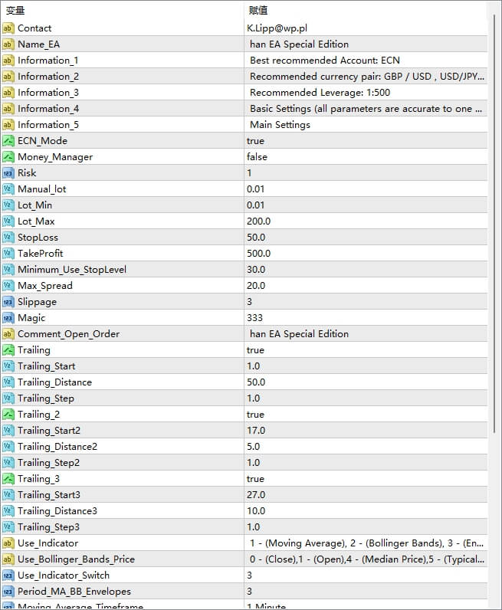Click the integer icon beside Risk

coord(8,173)
